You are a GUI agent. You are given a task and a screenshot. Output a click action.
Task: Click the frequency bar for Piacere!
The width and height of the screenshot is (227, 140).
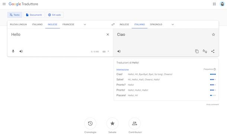point(213,95)
